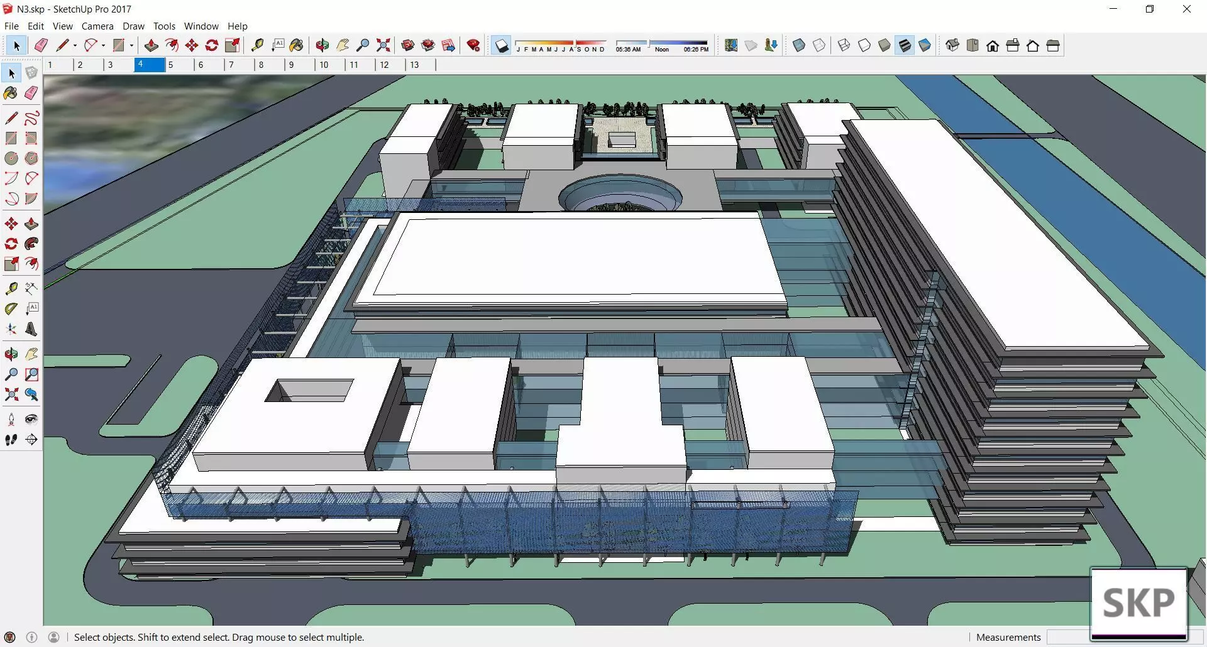Switch to Hidden Line style

864,45
